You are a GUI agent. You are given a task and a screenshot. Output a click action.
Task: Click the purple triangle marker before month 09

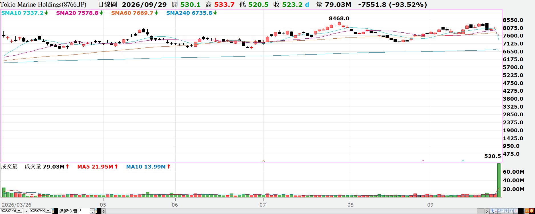(x=423, y=161)
